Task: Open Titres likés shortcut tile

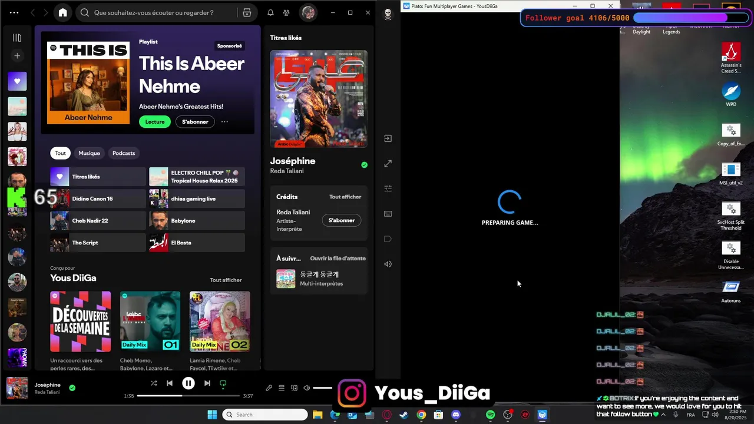Action: (98, 177)
